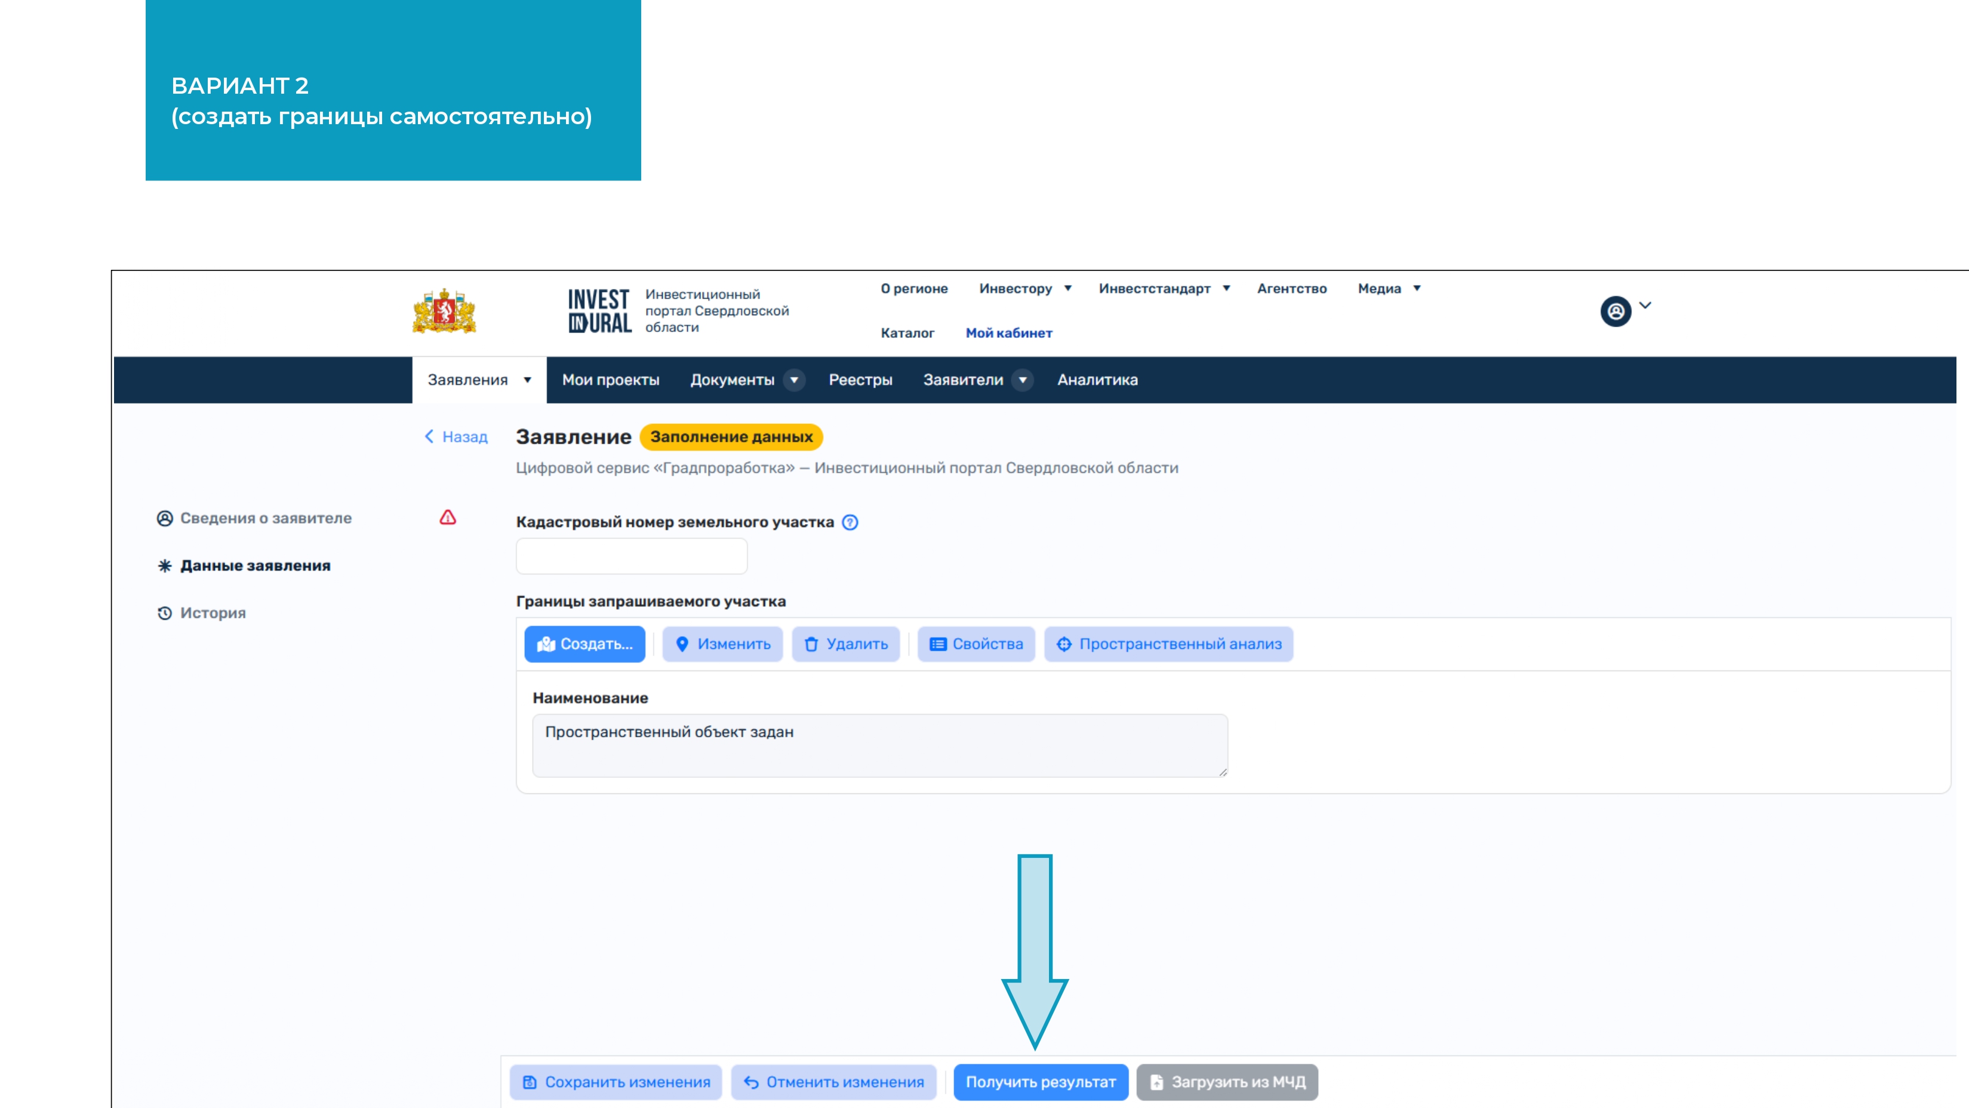Expand the Заявители dropdown arrow

click(1022, 380)
